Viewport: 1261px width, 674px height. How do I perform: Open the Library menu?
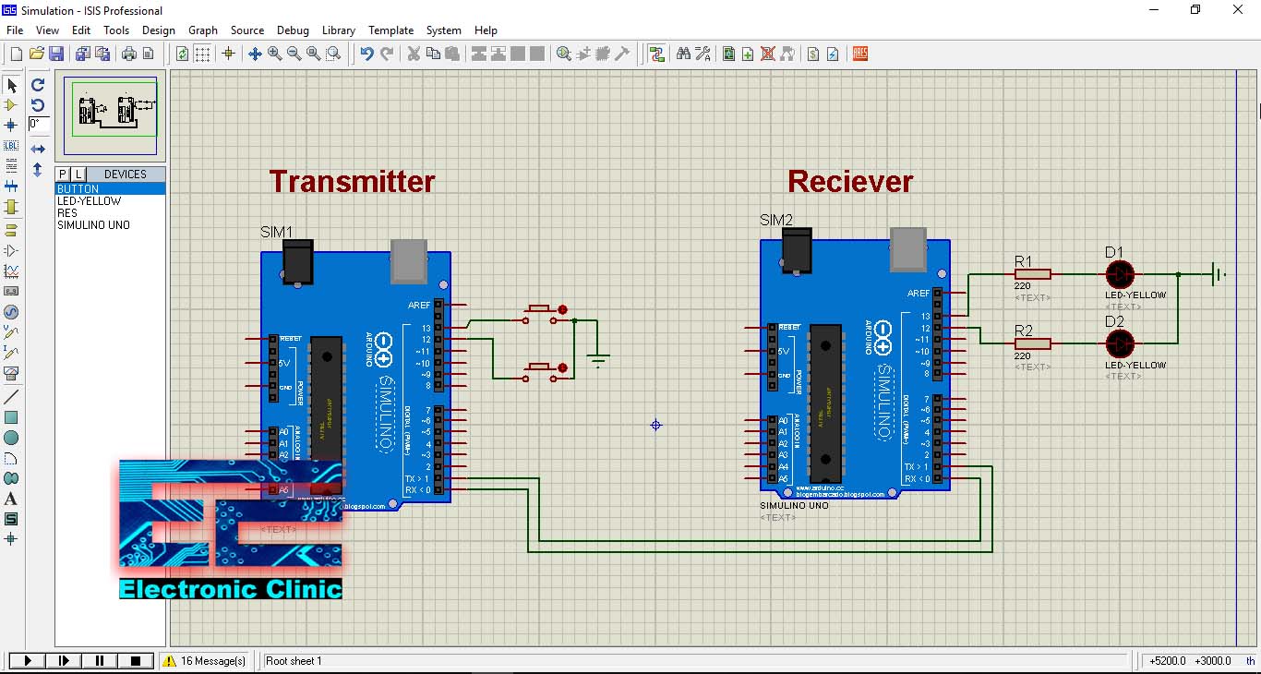[x=338, y=30]
